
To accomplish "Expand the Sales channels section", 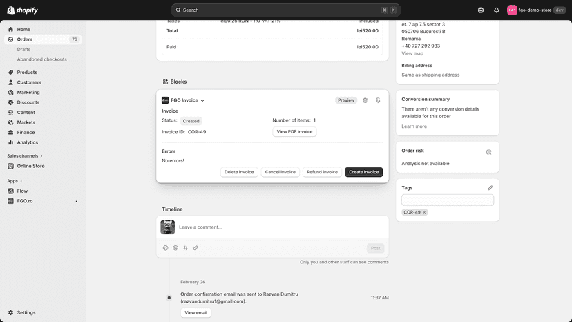I will [x=25, y=156].
